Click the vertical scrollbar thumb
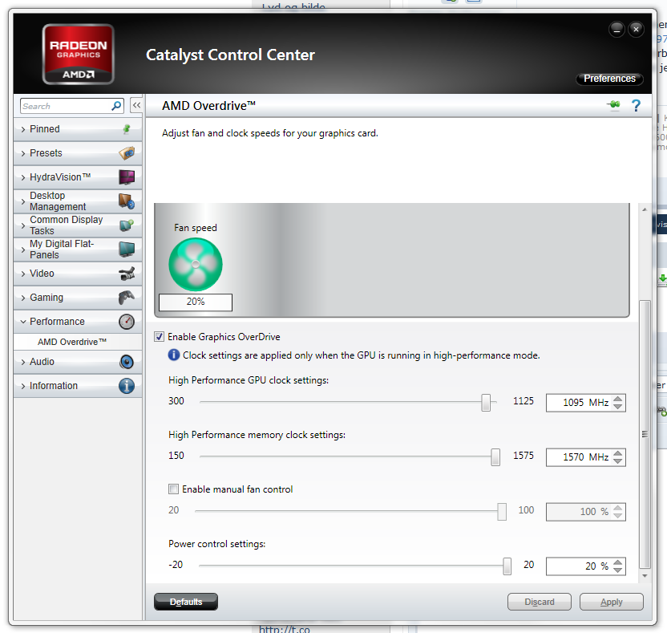Viewport: 667px width, 633px height. [645, 434]
